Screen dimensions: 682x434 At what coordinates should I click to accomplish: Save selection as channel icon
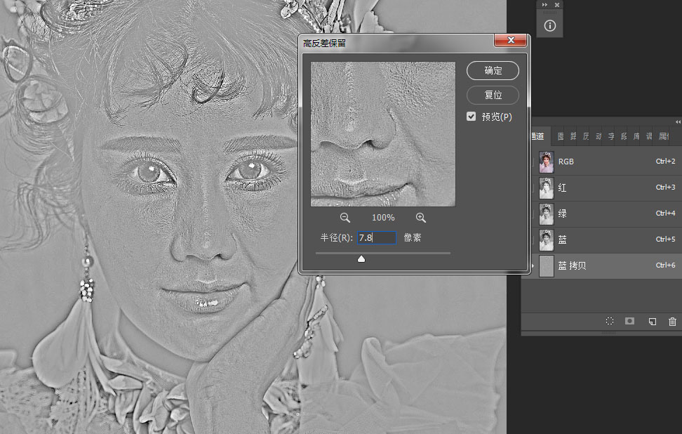point(629,321)
